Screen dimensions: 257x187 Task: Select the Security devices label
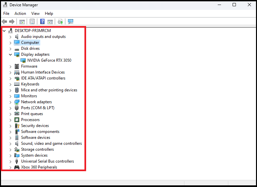pyautogui.click(x=35, y=126)
